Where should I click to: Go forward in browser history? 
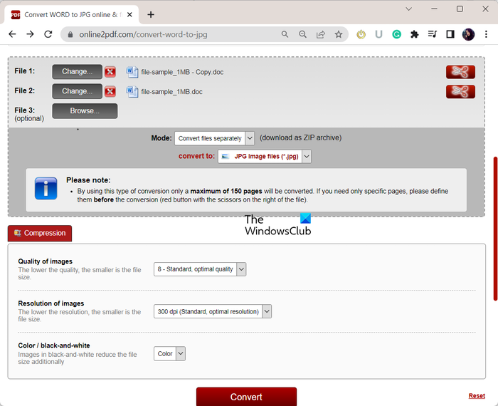coord(30,34)
